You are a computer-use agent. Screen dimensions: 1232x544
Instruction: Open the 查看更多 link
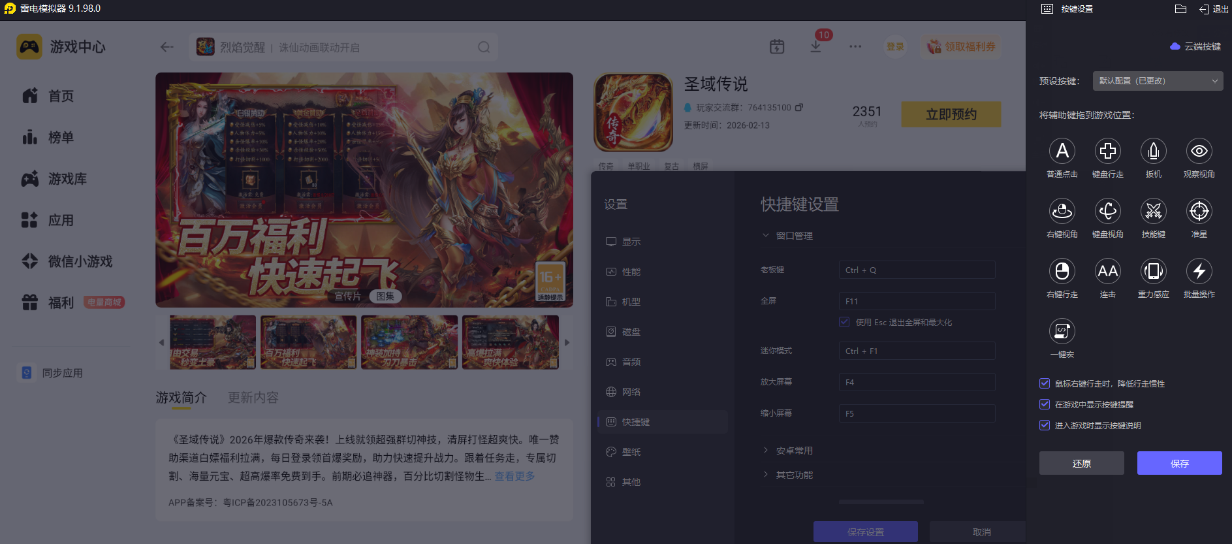[514, 476]
